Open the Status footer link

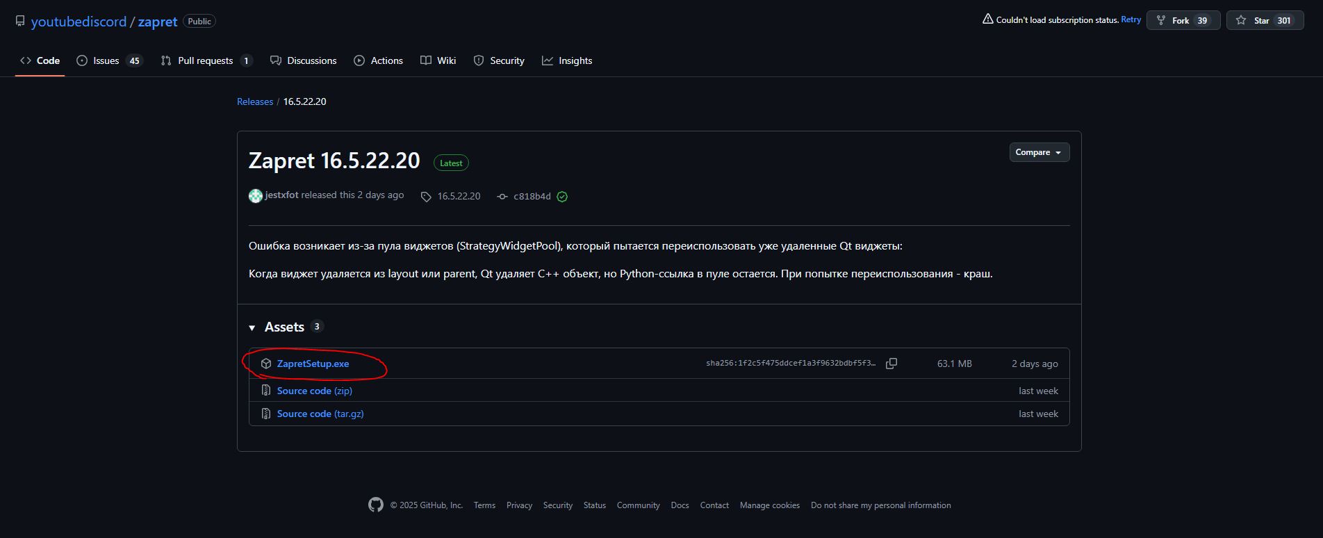[595, 505]
